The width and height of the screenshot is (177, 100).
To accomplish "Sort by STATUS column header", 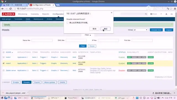I will point(122,52).
